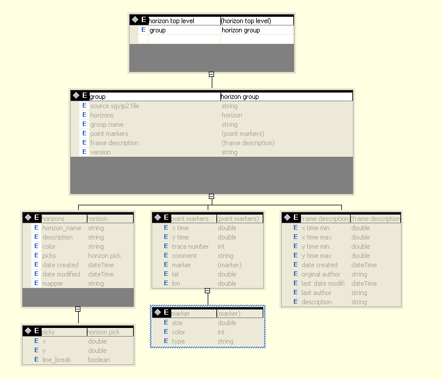This screenshot has width=442, height=380.
Task: Click diamond icon of group header
Action: [x=76, y=95]
